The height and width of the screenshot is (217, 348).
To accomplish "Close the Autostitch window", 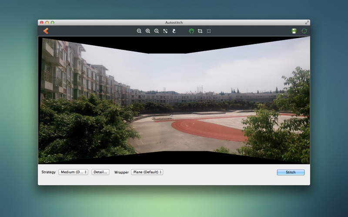I will click(x=41, y=23).
